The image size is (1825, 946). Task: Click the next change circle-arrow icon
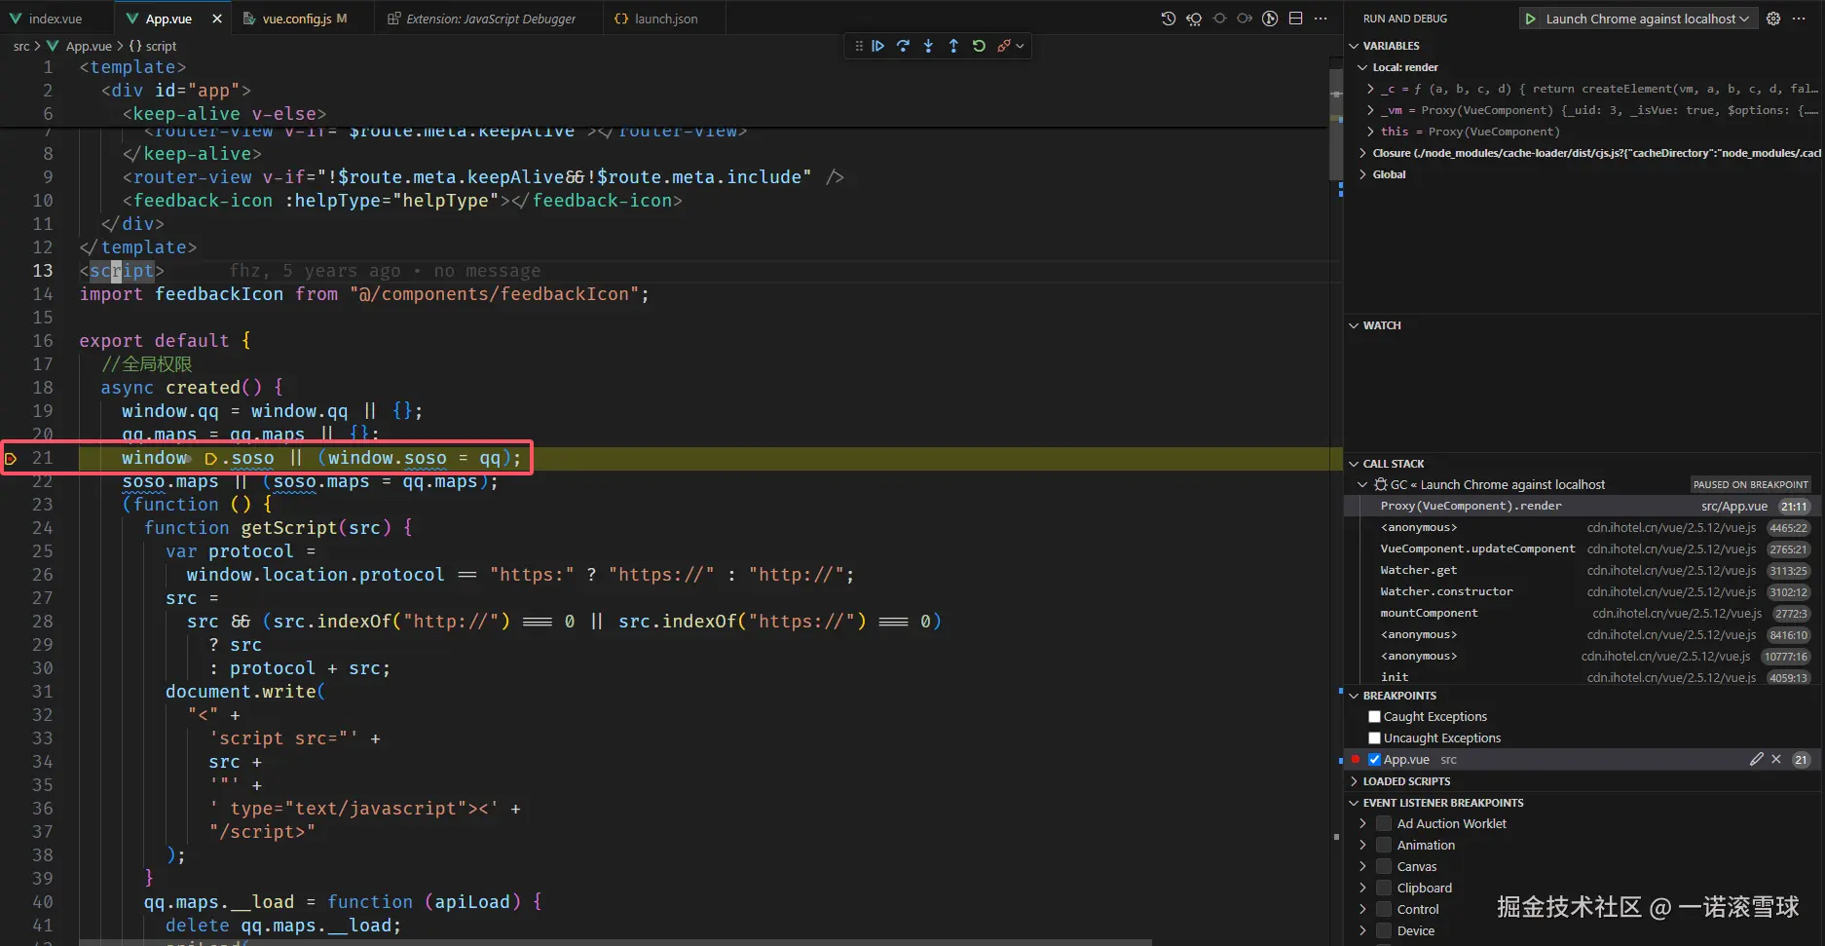point(1245,19)
